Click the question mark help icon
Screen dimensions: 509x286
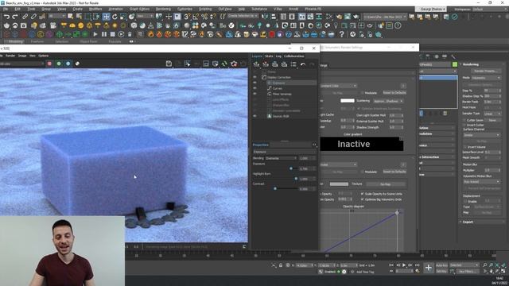341,34
